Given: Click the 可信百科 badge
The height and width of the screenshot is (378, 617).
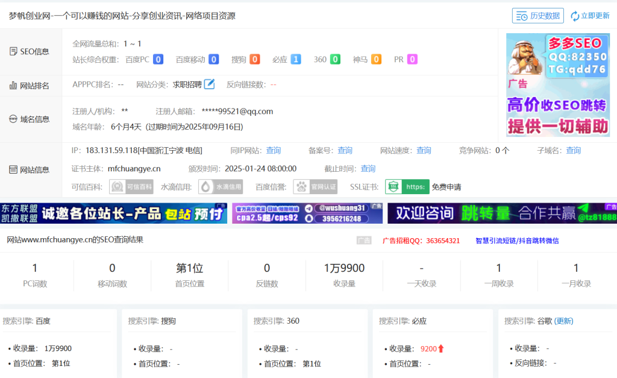Looking at the screenshot, I should click(x=131, y=187).
